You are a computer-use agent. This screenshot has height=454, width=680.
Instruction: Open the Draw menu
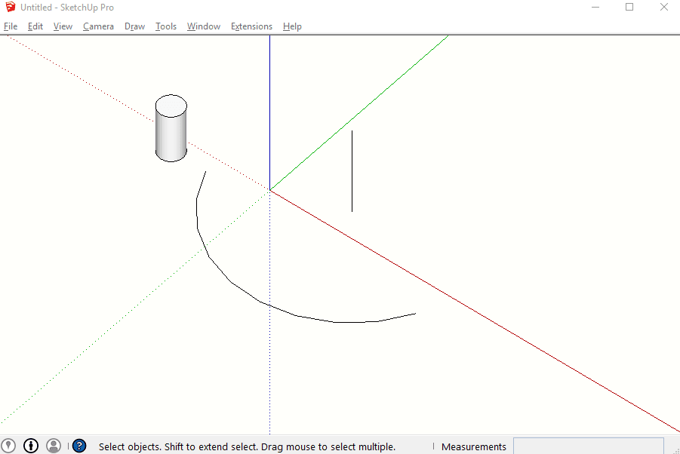pyautogui.click(x=134, y=26)
